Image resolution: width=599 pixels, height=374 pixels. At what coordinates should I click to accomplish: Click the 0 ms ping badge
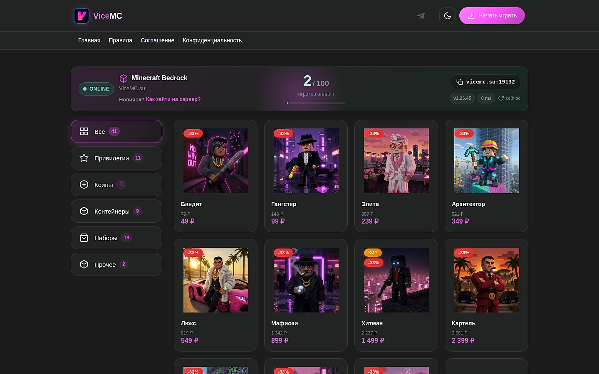coord(486,98)
